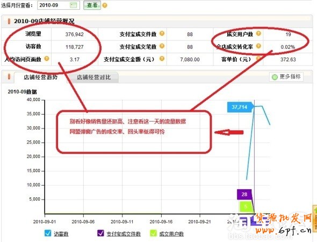317x242 pixels.
Task: Click the 查看 button
Action: (92, 5)
